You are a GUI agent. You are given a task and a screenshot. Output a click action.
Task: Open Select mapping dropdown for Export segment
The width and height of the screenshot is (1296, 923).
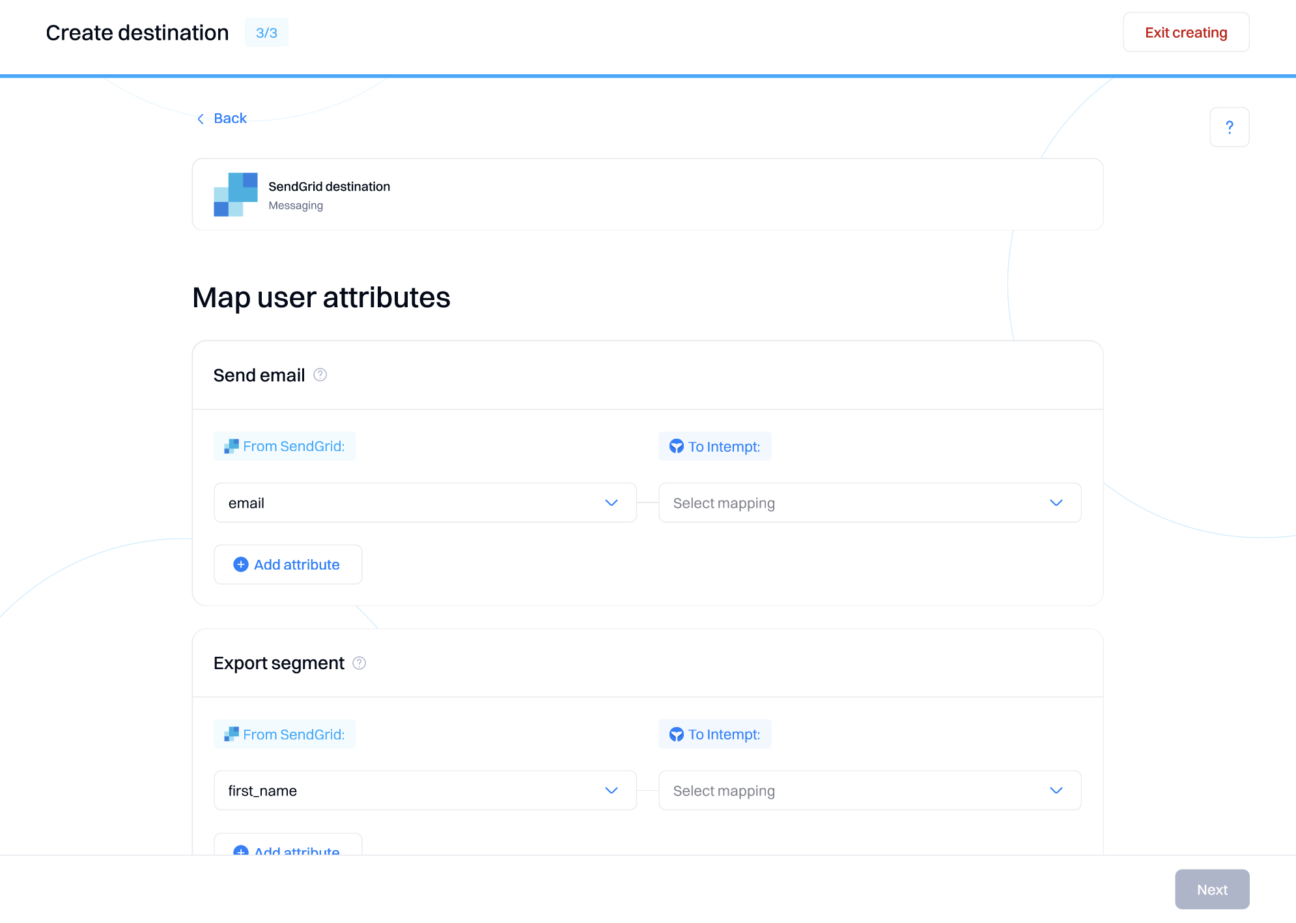coord(869,790)
